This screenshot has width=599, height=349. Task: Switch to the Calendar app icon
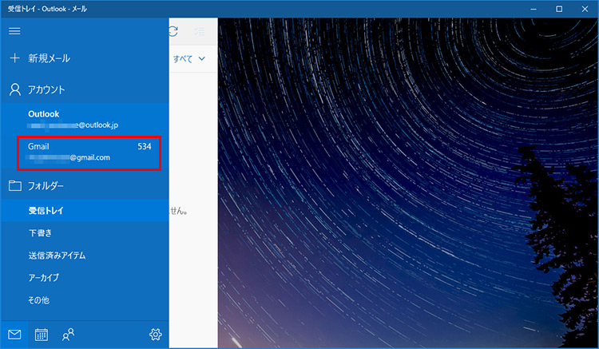tap(42, 335)
